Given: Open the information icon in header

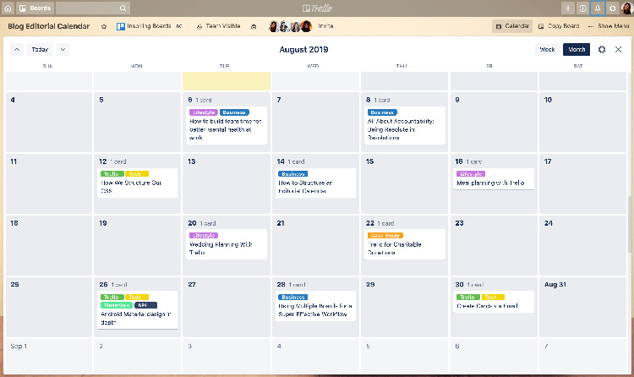Looking at the screenshot, I should tap(582, 8).
